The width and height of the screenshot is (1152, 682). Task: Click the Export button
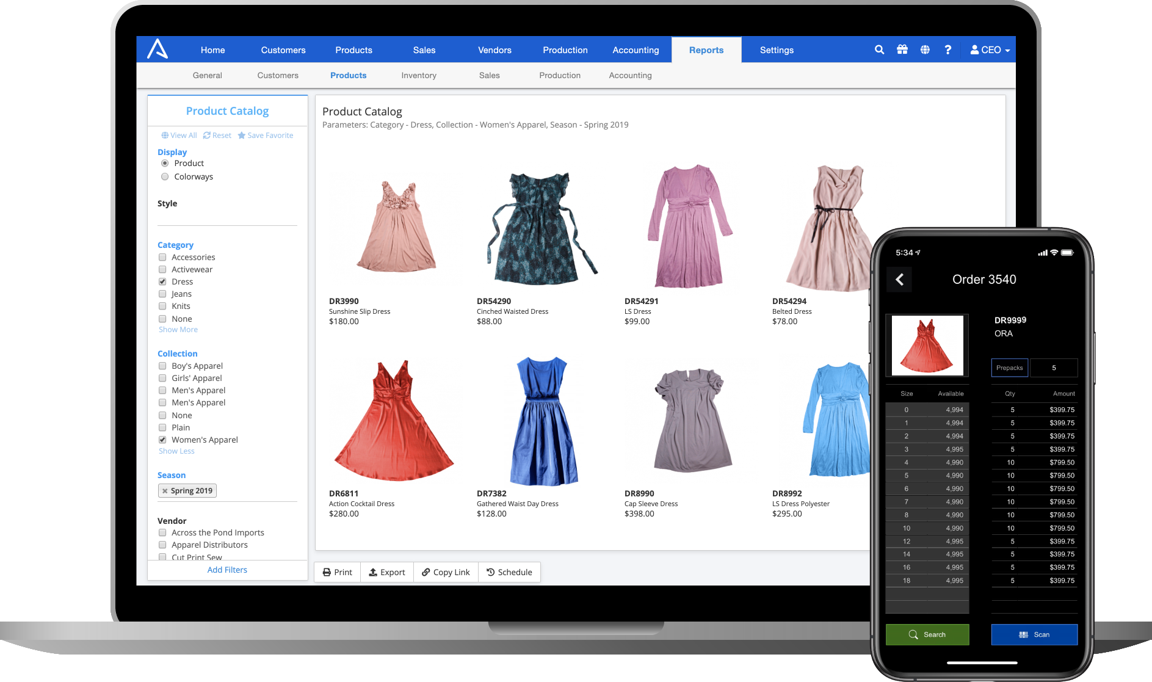point(387,572)
